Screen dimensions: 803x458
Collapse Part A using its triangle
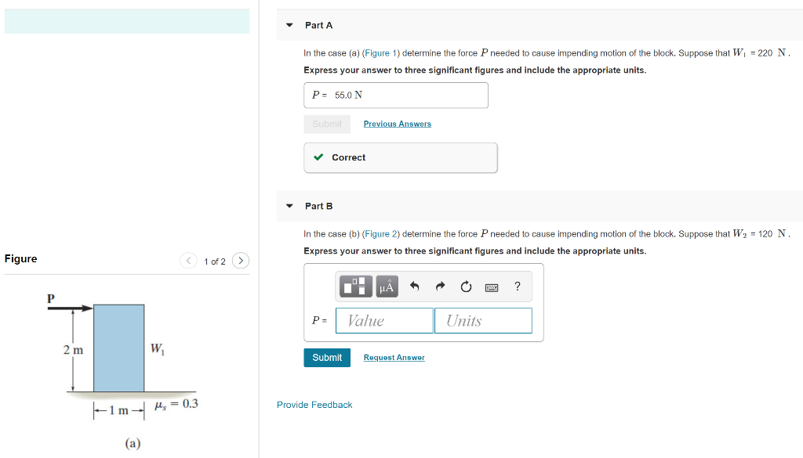coord(290,25)
